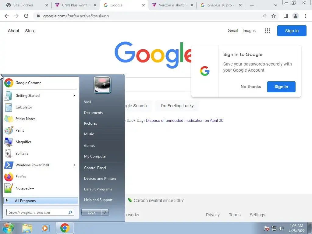The width and height of the screenshot is (312, 234).
Task: Open File Explorer from the taskbar
Action: click(x=27, y=228)
